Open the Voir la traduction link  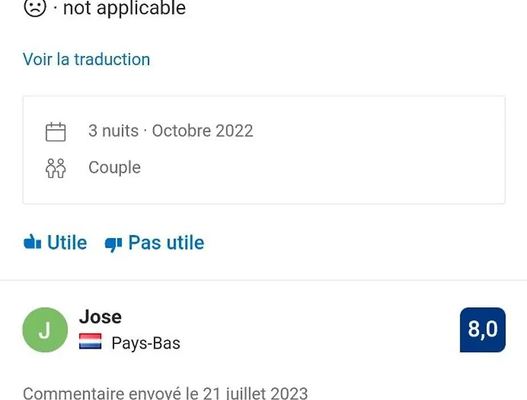pyautogui.click(x=86, y=59)
